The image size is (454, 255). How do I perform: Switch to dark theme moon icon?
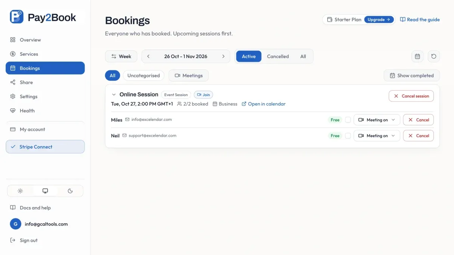pos(70,191)
